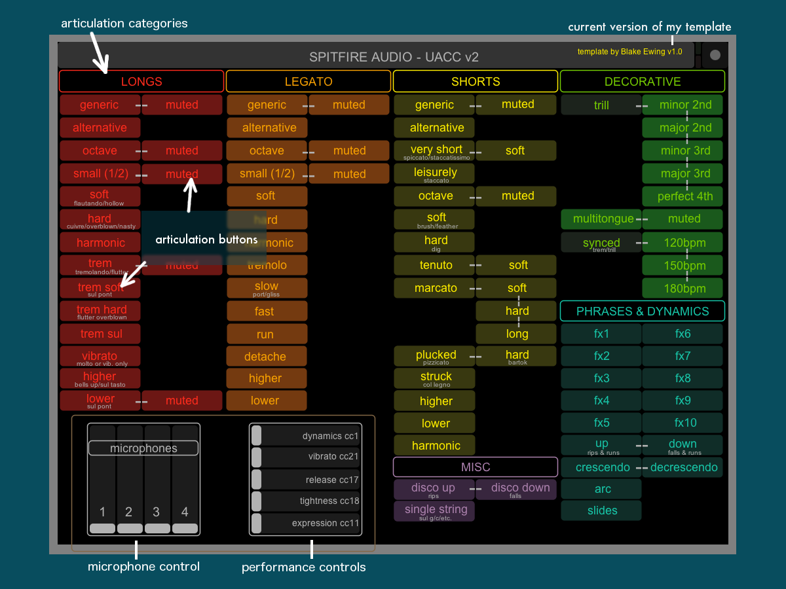Image resolution: width=786 pixels, height=589 pixels.
Task: Pick the vibrato molto articulation
Action: point(100,357)
